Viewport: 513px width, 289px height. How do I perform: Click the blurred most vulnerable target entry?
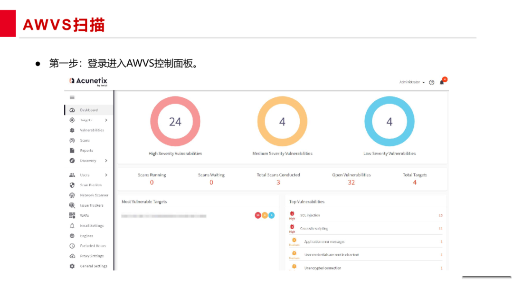point(163,216)
